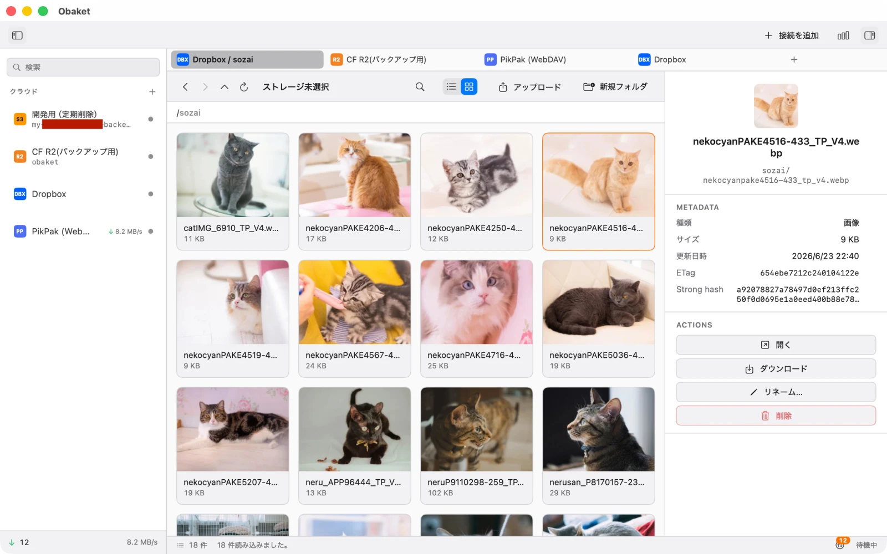The height and width of the screenshot is (554, 887).
Task: Click the 開く open button
Action: pyautogui.click(x=776, y=345)
